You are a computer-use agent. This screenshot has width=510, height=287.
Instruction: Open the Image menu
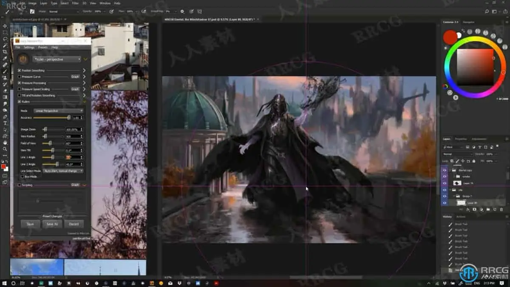coord(32,3)
